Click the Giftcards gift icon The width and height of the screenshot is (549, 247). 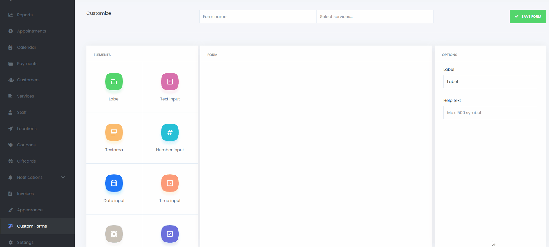10,161
